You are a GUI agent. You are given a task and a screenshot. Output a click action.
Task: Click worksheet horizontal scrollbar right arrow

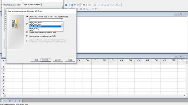[184, 96]
